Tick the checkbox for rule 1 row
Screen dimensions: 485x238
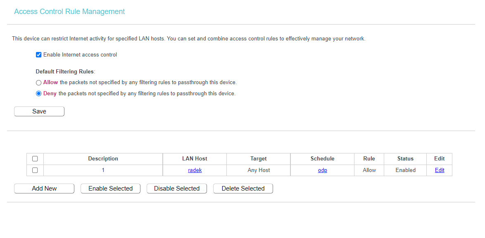point(35,170)
